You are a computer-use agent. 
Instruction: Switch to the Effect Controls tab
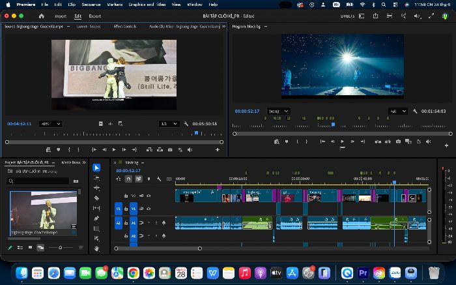(125, 26)
